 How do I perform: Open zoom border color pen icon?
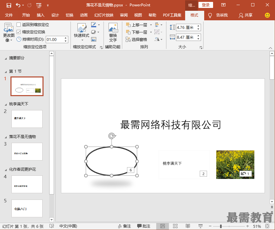[x=94, y=25]
